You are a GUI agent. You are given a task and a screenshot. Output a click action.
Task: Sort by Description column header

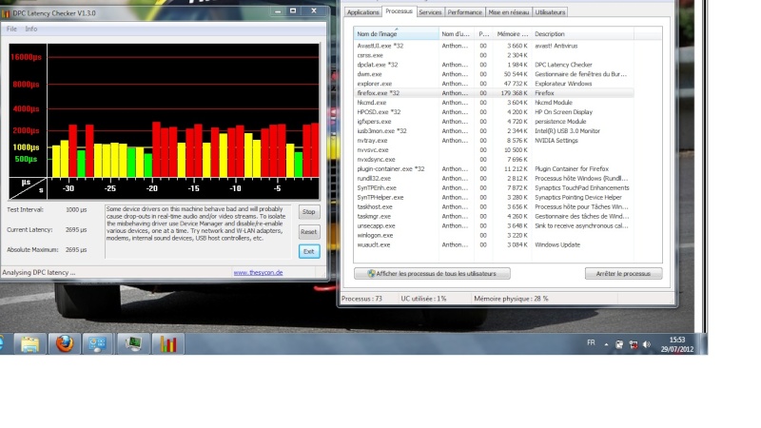click(x=582, y=34)
